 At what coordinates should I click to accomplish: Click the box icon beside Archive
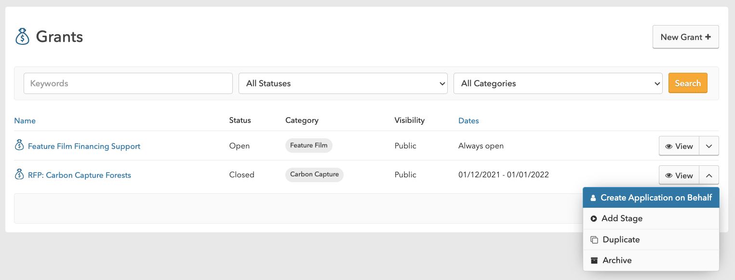tap(594, 261)
